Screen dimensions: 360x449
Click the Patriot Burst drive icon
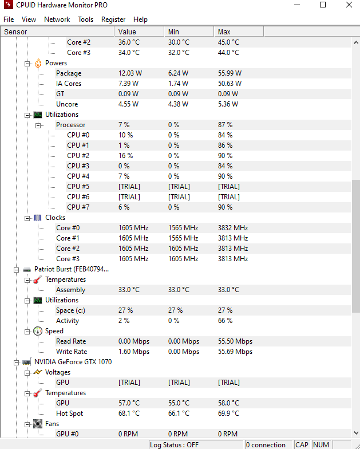point(26,269)
